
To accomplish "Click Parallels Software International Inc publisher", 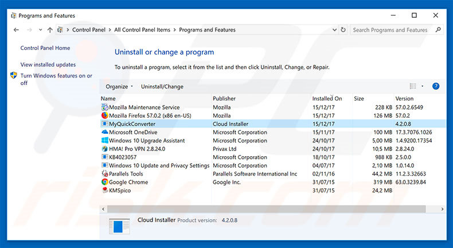I will coord(255,174).
